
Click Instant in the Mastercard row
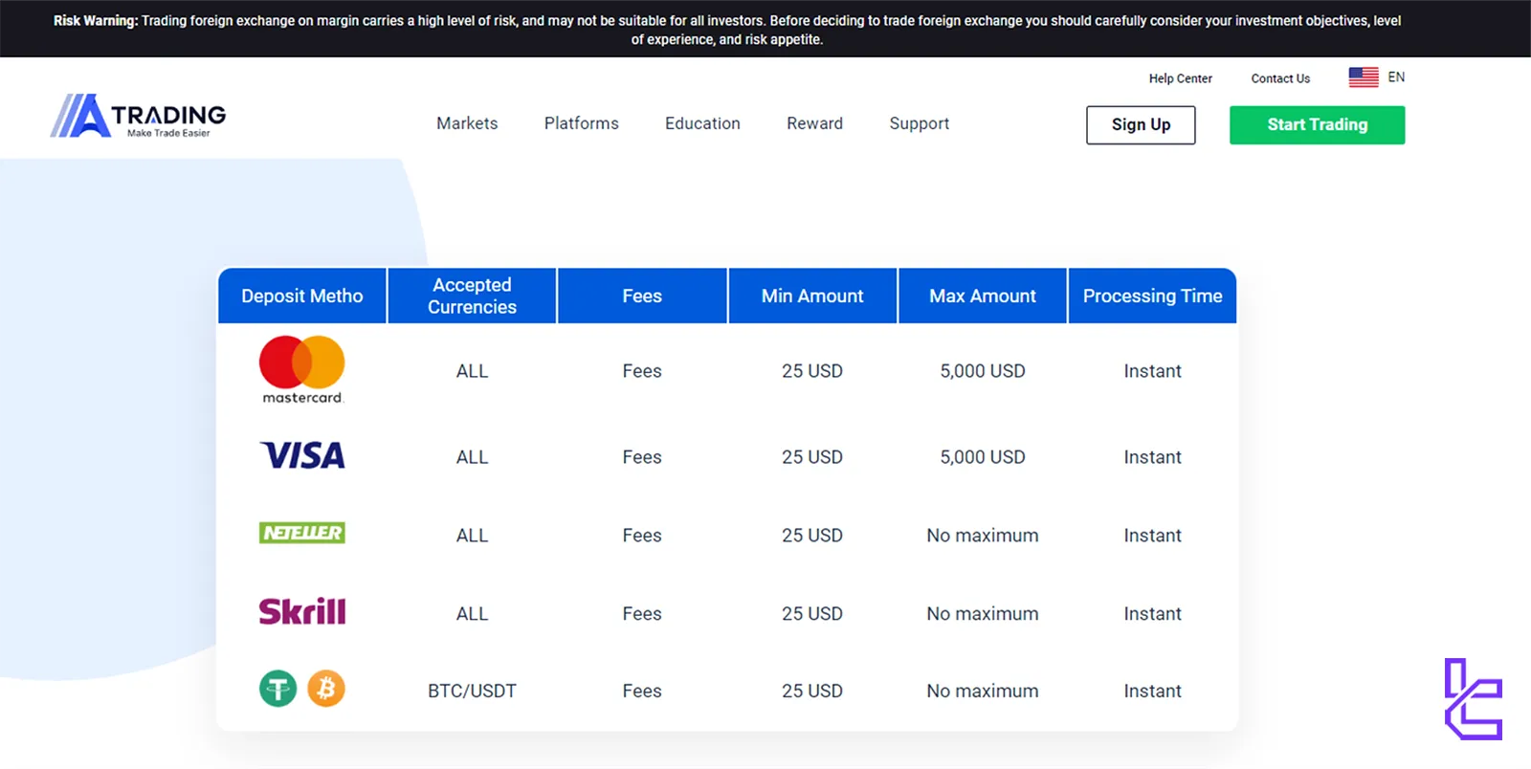coord(1152,371)
